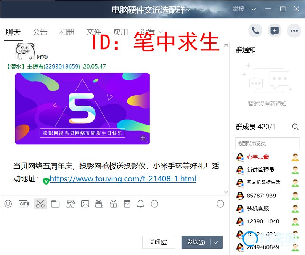Click the bottom double-chevron in the chat pane
The image size is (305, 255).
[x=226, y=192]
